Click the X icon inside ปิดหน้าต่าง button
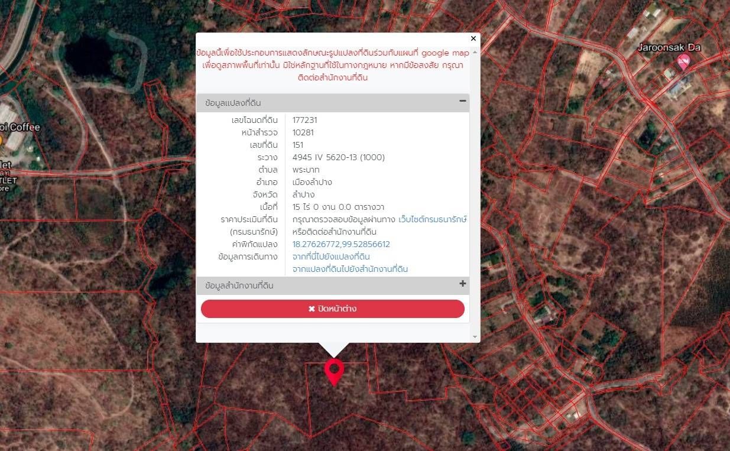Screen dimensions: 730x451 pyautogui.click(x=312, y=309)
